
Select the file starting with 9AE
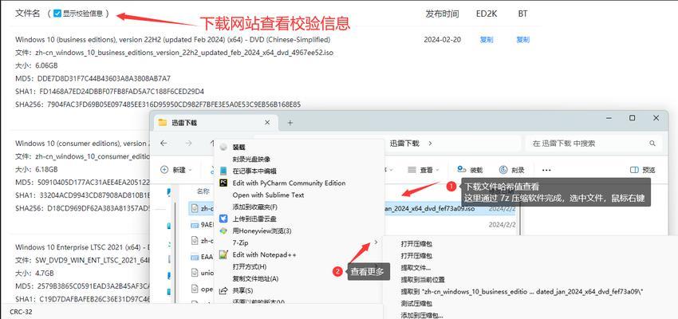202,225
